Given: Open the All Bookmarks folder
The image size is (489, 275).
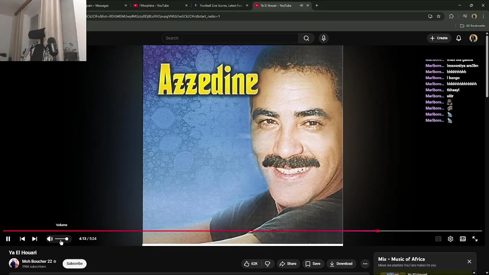Looking at the screenshot, I should pyautogui.click(x=473, y=26).
